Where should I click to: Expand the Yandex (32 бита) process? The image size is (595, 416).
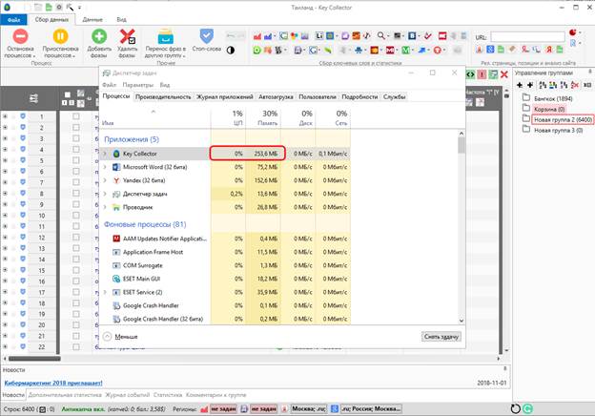click(105, 180)
